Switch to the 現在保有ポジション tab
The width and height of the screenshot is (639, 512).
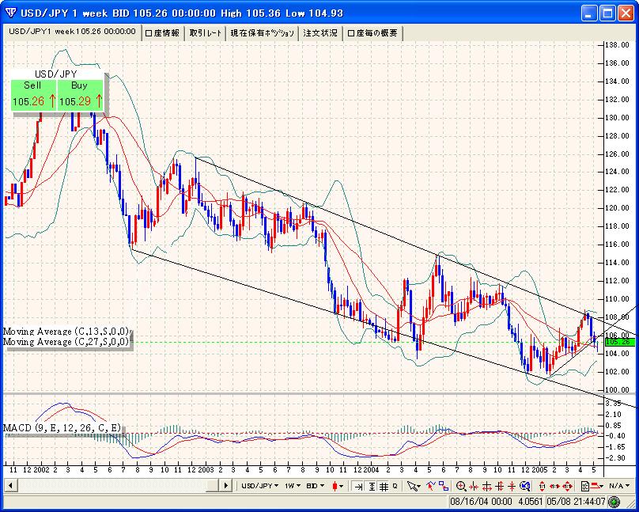(x=261, y=32)
